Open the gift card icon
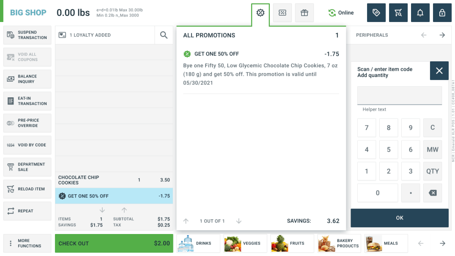Viewport: 455px width, 256px height. pos(304,13)
